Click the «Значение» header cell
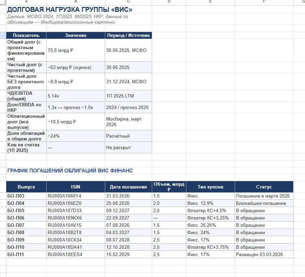The image size is (305, 277). tap(76, 35)
